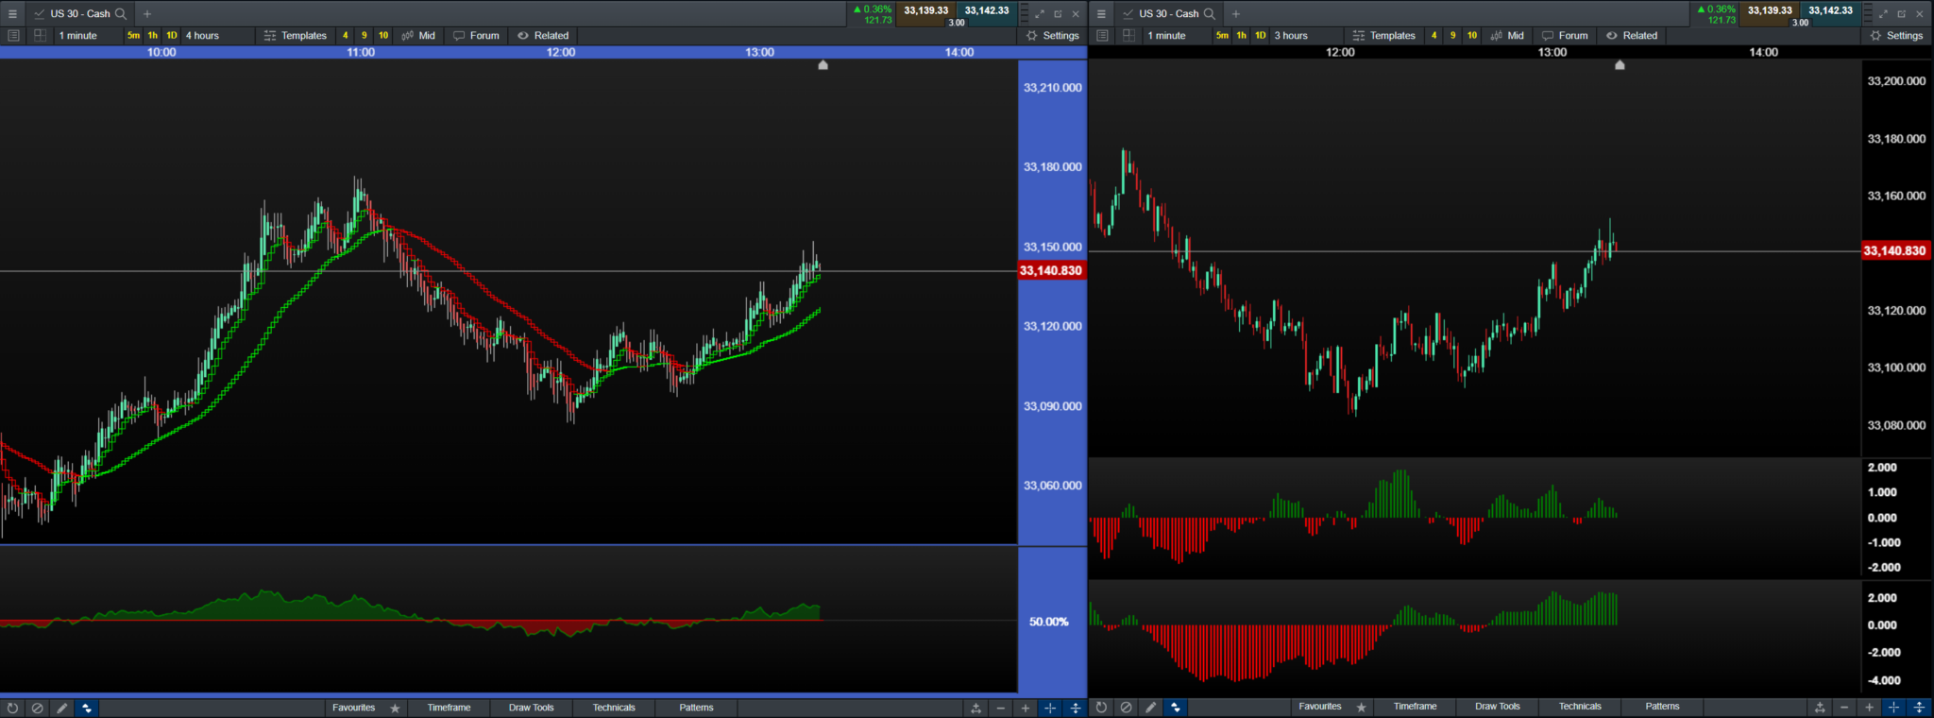Screen dimensions: 1934x718
Task: Click the right chart's clear-drawings (crossed circle) icon
Action: click(1126, 707)
